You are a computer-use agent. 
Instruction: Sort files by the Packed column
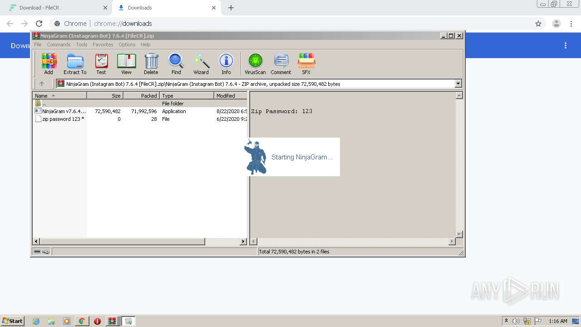tap(141, 96)
